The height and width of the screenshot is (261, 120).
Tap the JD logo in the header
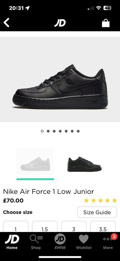click(60, 23)
